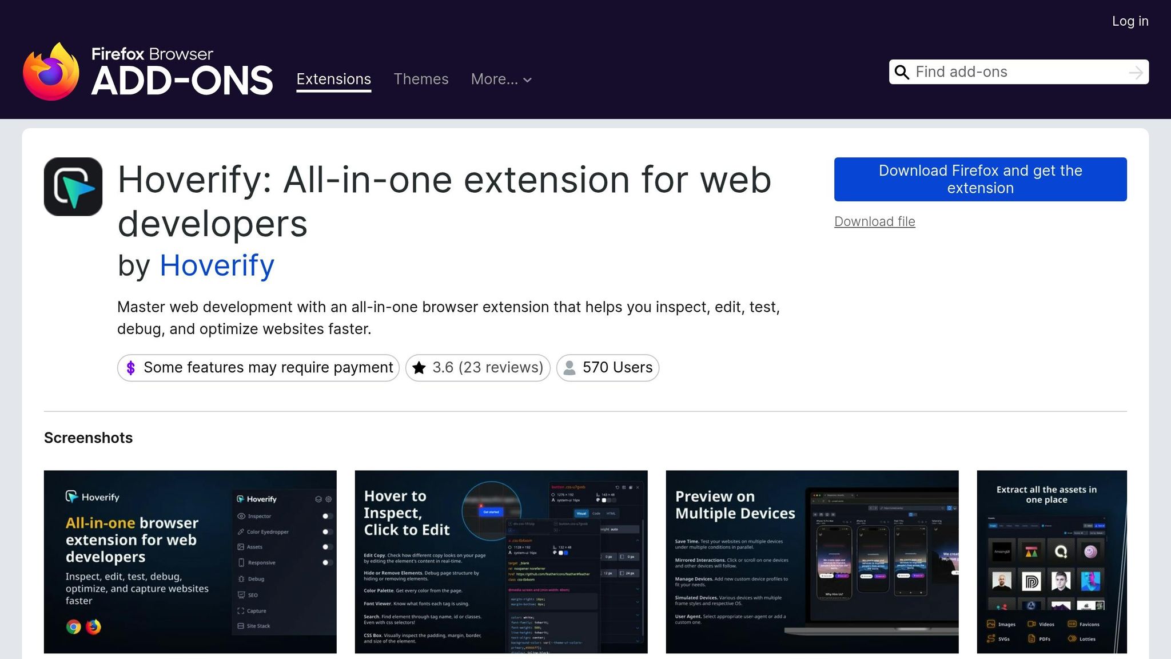Click Log in
This screenshot has height=659, width=1171.
coord(1130,21)
